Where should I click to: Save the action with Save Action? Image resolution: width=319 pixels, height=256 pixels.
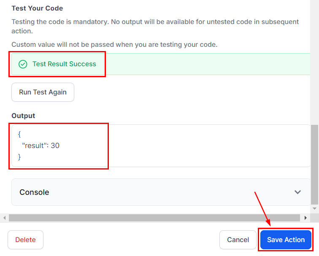[286, 240]
